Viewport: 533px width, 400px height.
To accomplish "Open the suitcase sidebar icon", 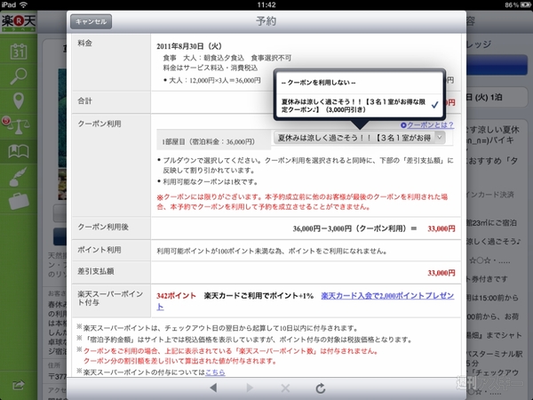I will (x=19, y=202).
